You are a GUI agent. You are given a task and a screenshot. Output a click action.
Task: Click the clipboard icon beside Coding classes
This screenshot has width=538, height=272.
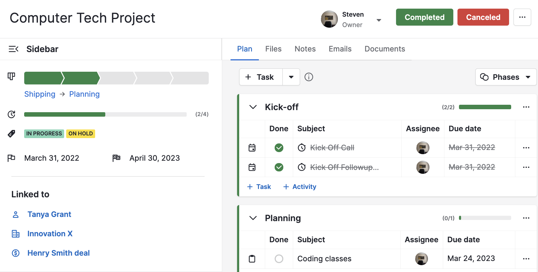pyautogui.click(x=252, y=259)
